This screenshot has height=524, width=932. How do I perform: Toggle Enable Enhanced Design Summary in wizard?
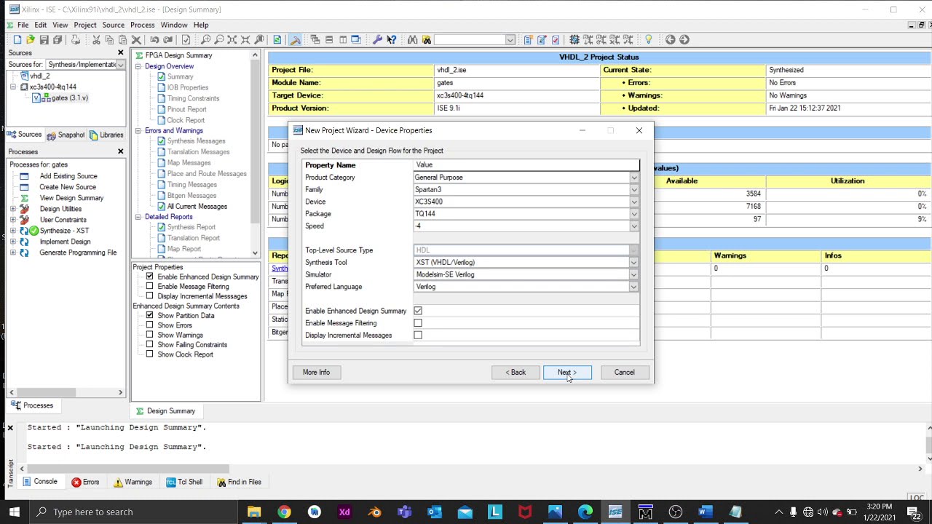pos(418,311)
